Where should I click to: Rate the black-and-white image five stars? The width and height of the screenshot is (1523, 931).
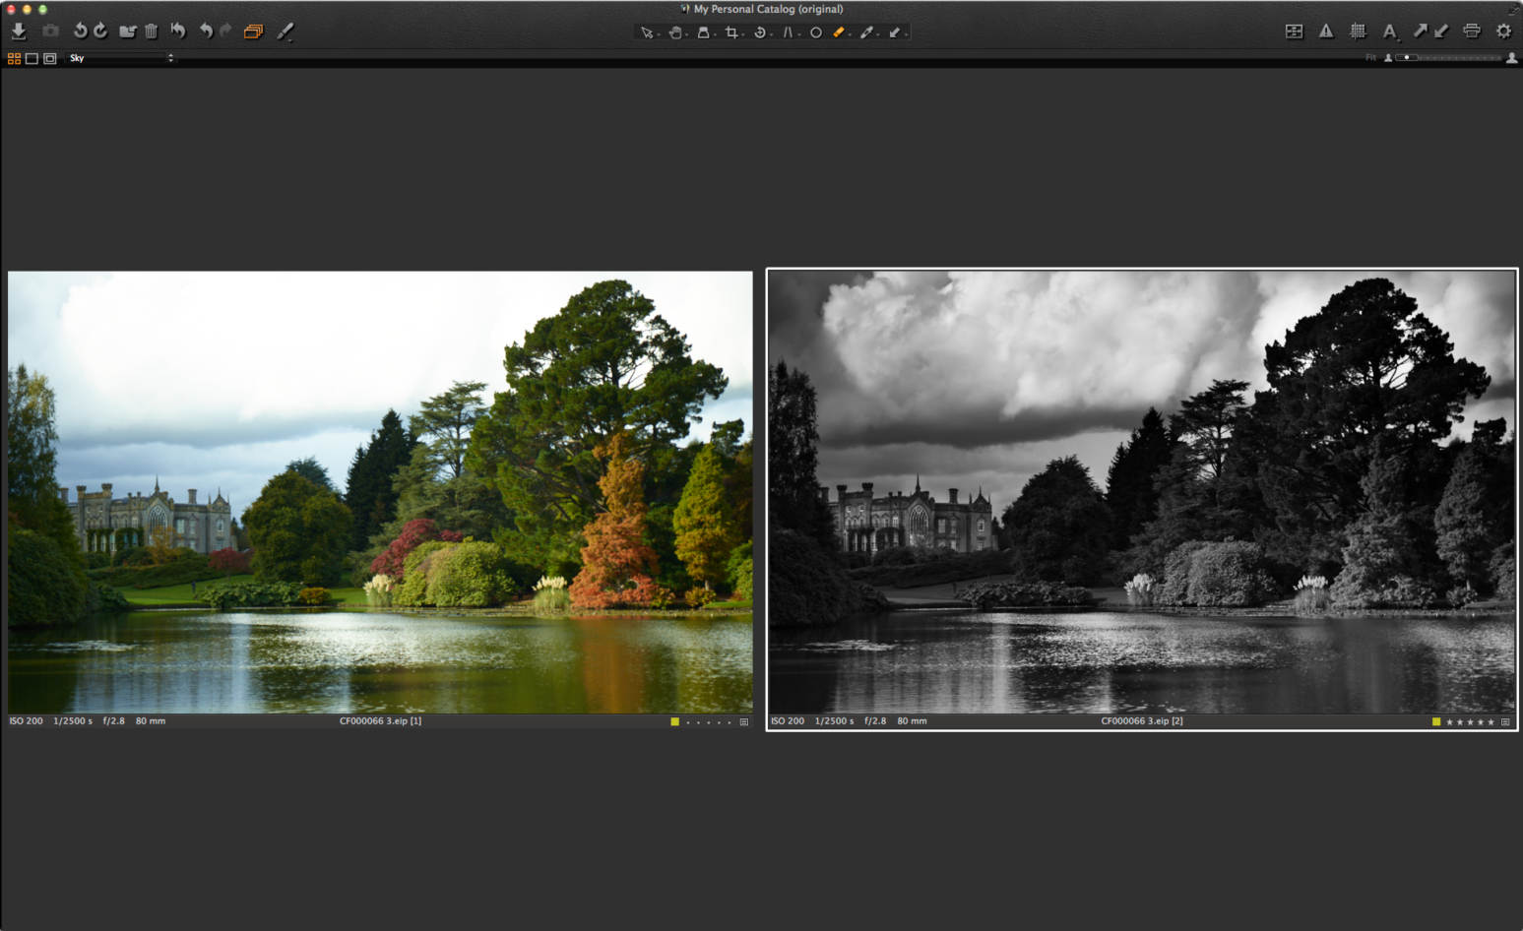coord(1491,721)
